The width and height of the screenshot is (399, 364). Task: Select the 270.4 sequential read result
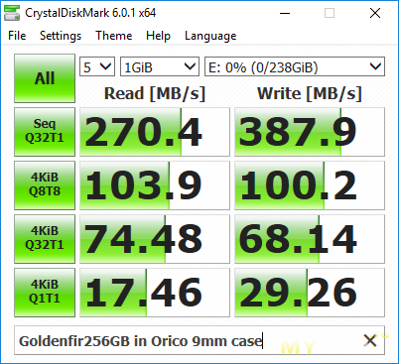pyautogui.click(x=155, y=132)
